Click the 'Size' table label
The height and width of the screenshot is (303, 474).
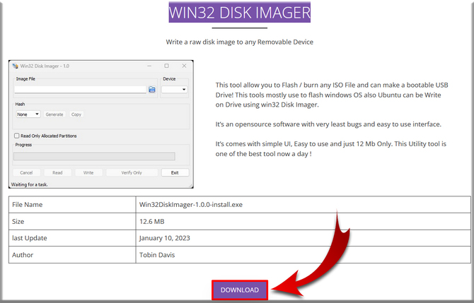(18, 222)
